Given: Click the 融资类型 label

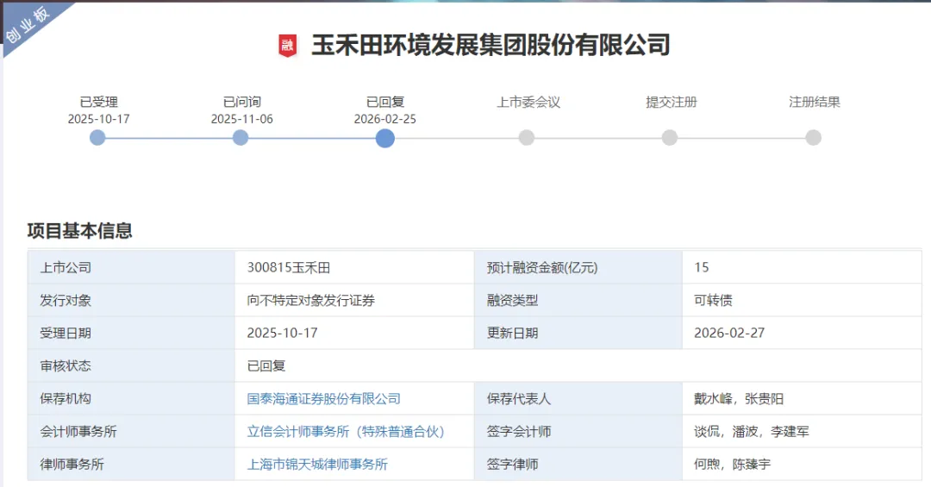Looking at the screenshot, I should tap(512, 301).
